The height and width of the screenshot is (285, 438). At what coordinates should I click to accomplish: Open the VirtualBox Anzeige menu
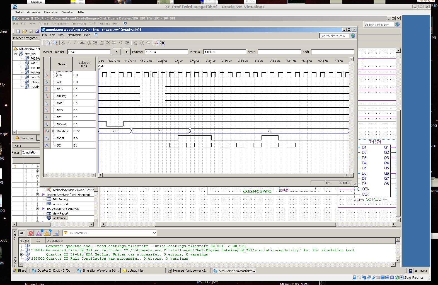click(x=34, y=12)
